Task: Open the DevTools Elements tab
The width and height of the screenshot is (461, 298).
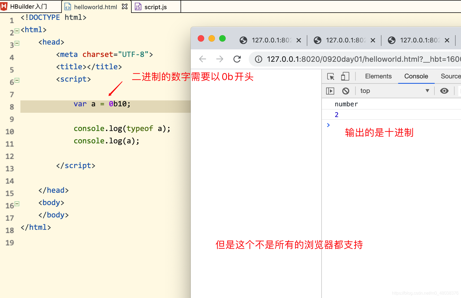Action: (378, 76)
